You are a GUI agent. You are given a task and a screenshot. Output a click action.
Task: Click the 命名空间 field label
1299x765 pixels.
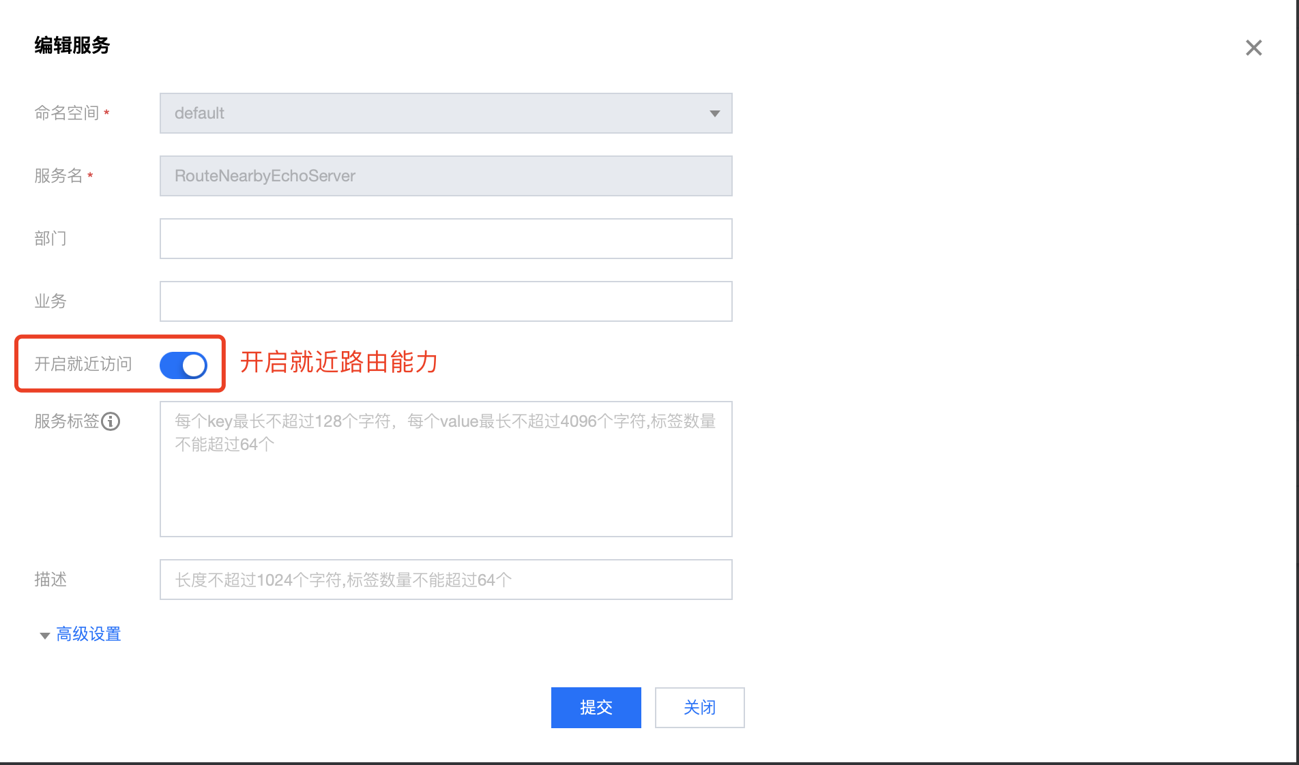click(67, 113)
